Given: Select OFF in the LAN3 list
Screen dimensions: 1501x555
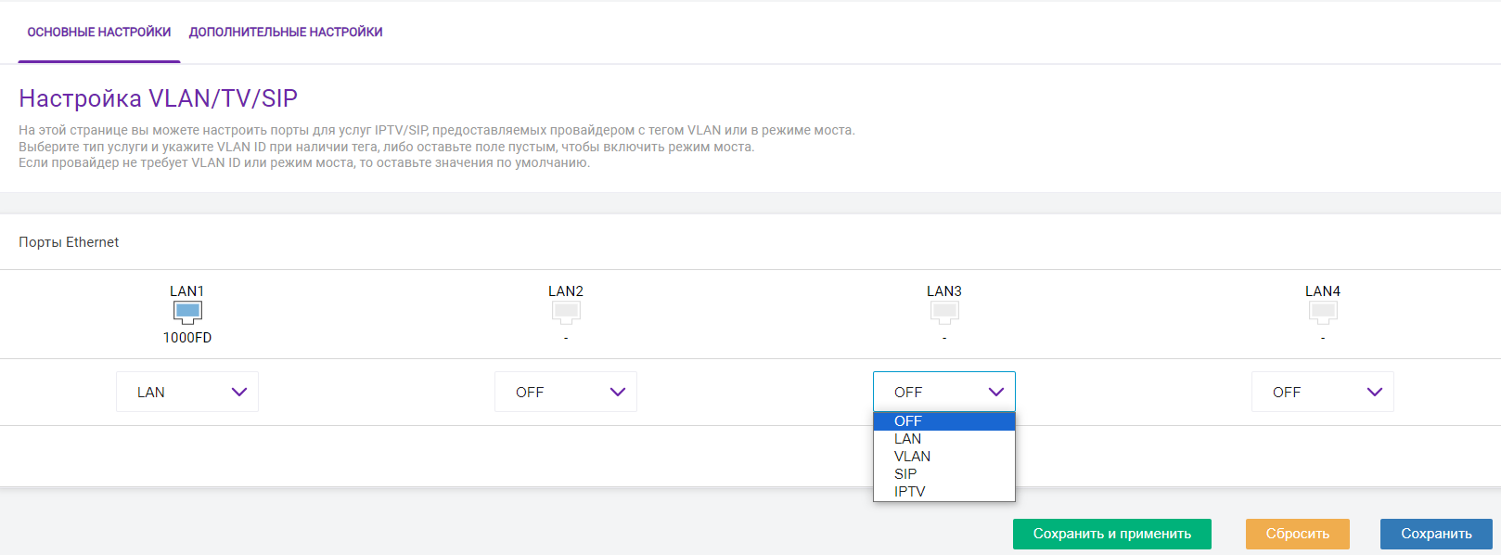Looking at the screenshot, I should (943, 421).
